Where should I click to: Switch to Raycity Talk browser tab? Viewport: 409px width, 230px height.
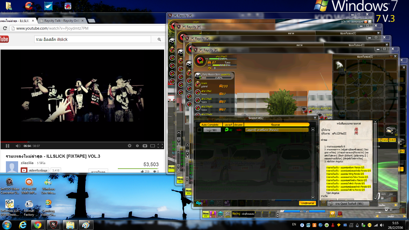(x=62, y=21)
